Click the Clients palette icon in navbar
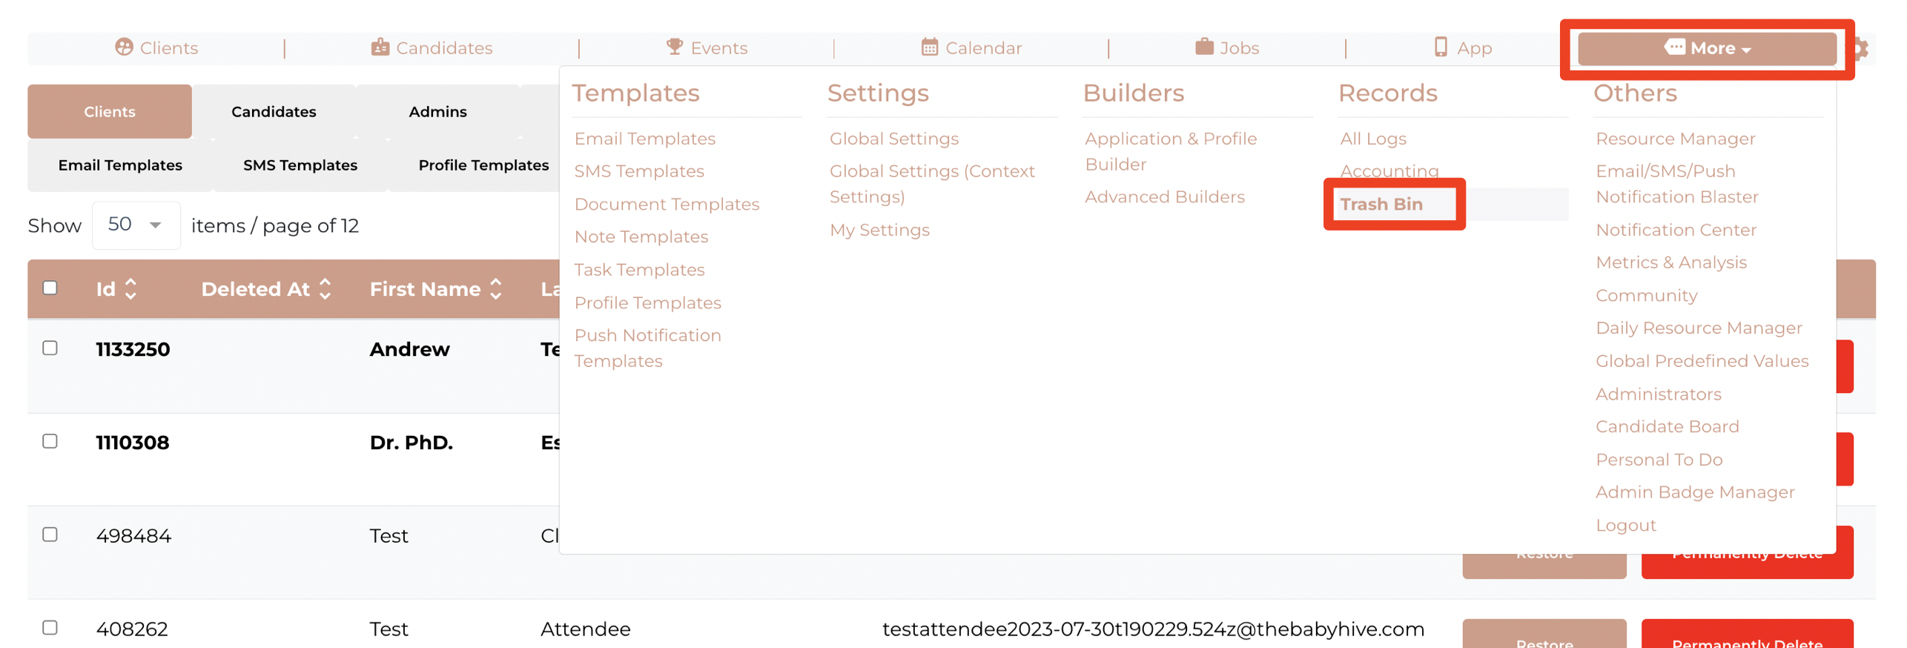The image size is (1907, 648). (124, 47)
